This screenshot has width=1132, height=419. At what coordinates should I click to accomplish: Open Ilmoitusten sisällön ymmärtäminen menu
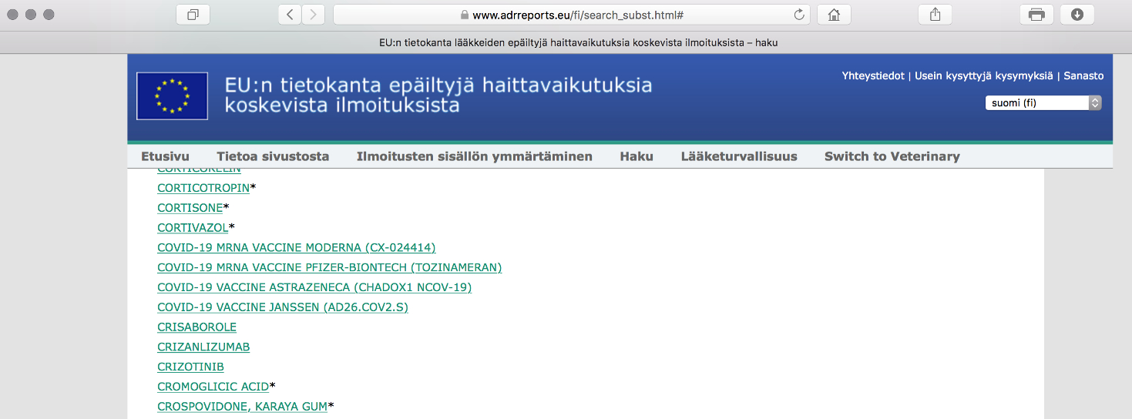point(474,156)
